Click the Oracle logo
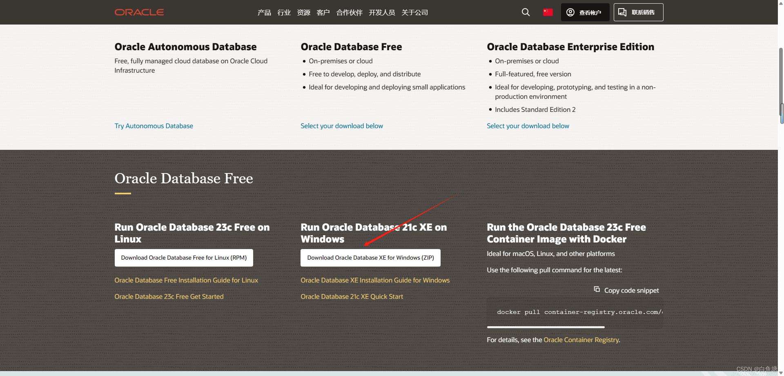The height and width of the screenshot is (376, 784). tap(139, 12)
